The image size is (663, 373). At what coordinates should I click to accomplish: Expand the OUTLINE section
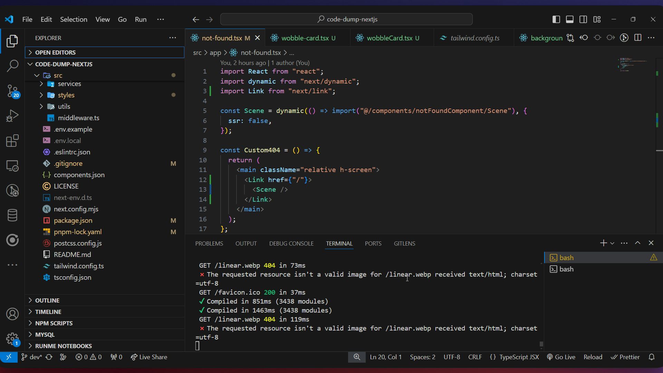(x=47, y=300)
